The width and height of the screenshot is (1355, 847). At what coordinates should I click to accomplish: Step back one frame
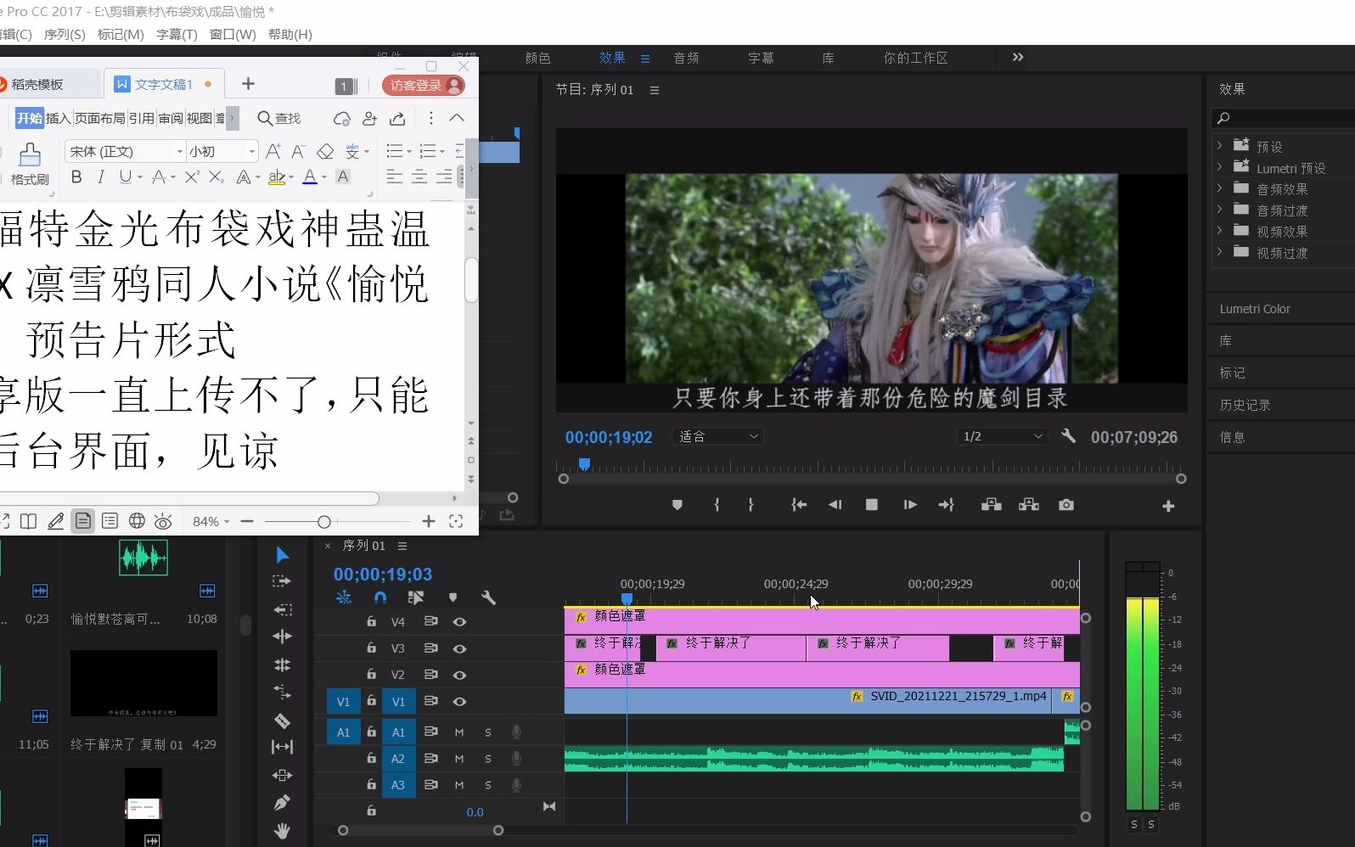(x=835, y=505)
